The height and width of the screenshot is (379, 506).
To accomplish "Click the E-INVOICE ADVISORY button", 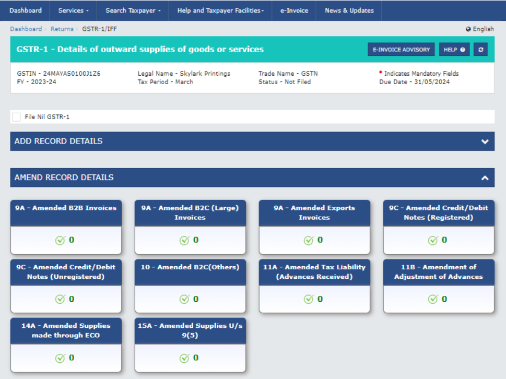I will point(401,49).
